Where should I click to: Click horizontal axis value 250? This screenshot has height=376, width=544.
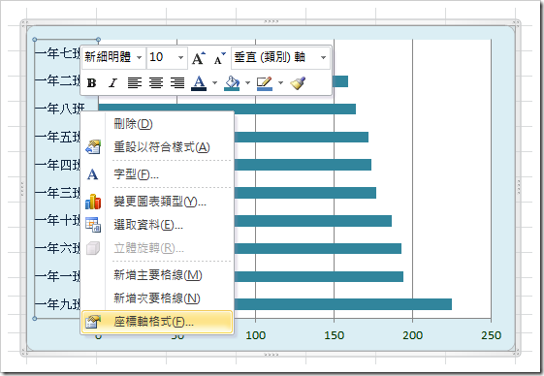click(x=492, y=335)
